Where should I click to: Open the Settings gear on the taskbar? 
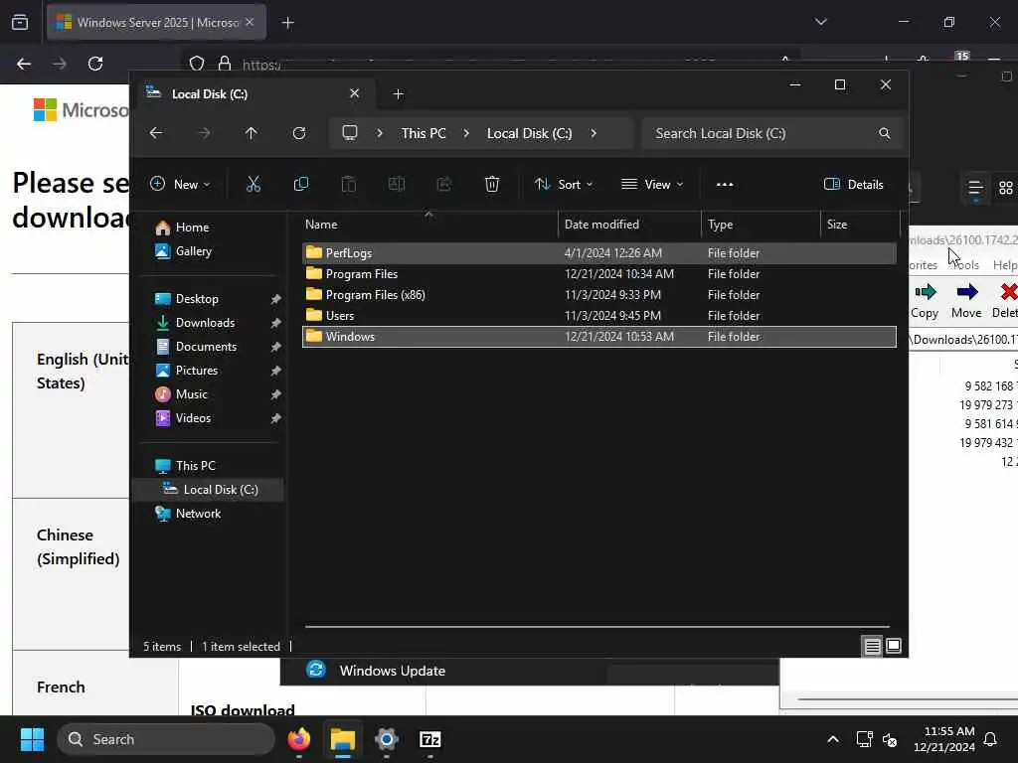pos(387,739)
